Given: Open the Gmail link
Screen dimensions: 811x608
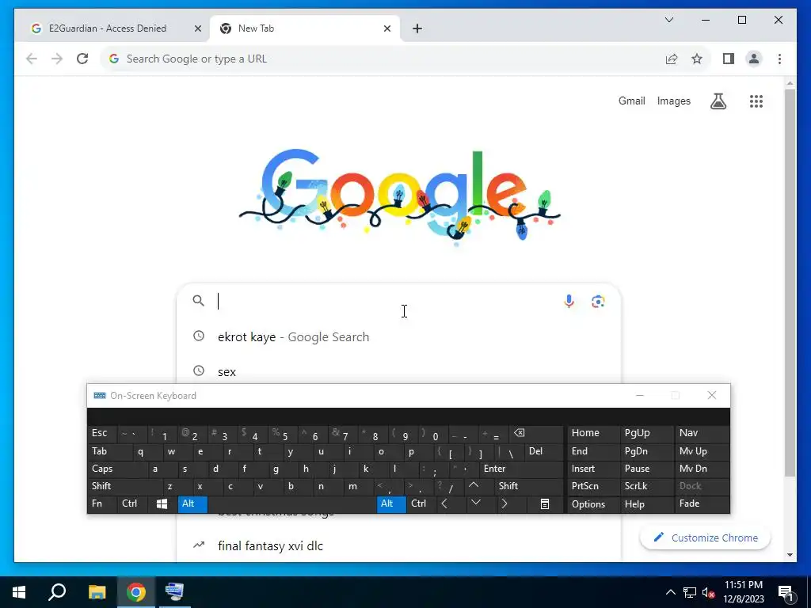Looking at the screenshot, I should pyautogui.click(x=631, y=101).
